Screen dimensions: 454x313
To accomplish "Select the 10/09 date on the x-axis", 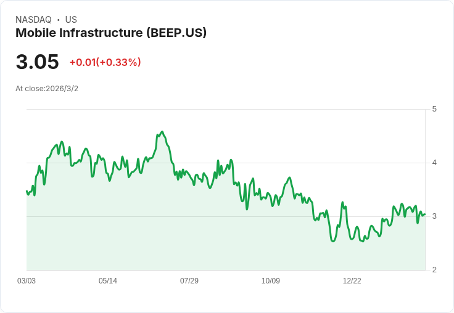I will coord(271,281).
